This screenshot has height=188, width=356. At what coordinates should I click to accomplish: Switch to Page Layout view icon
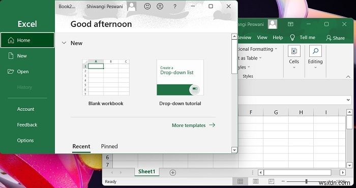pyautogui.click(x=256, y=181)
